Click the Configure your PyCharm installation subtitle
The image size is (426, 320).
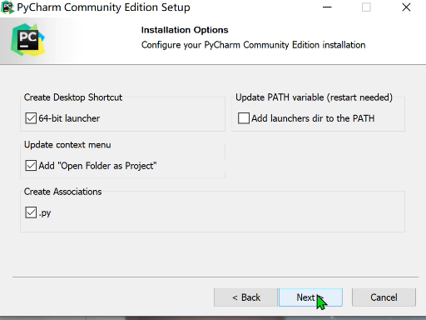click(x=253, y=45)
